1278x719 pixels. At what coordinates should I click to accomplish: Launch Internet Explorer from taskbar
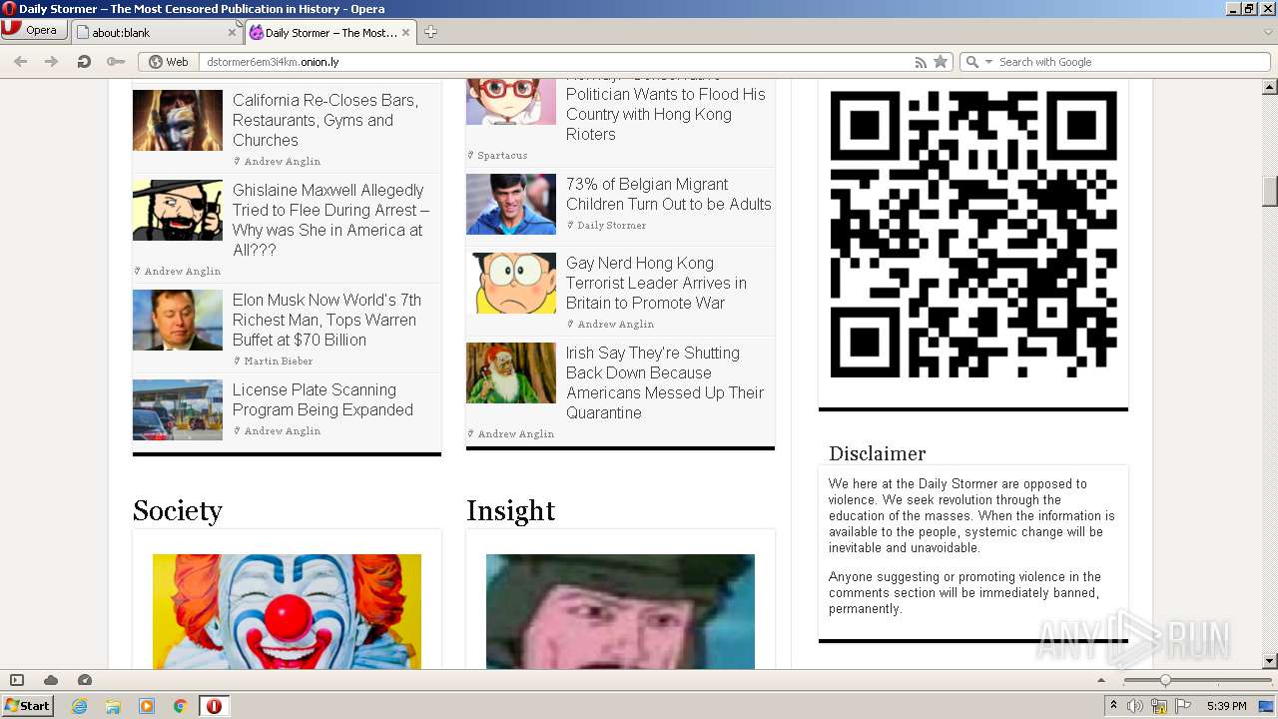click(x=79, y=706)
